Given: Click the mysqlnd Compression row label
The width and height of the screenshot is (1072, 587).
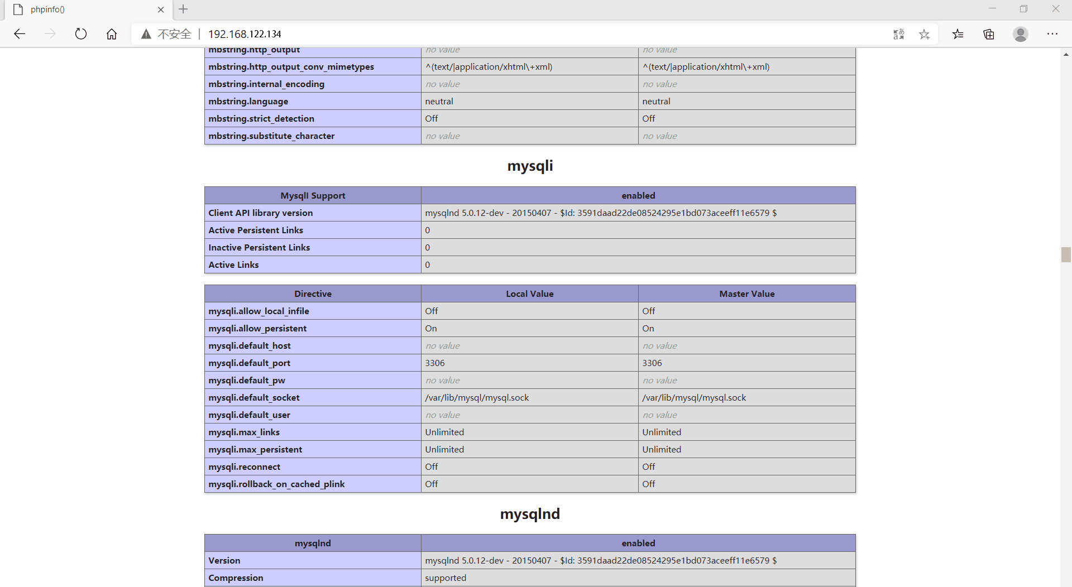Looking at the screenshot, I should tap(236, 578).
